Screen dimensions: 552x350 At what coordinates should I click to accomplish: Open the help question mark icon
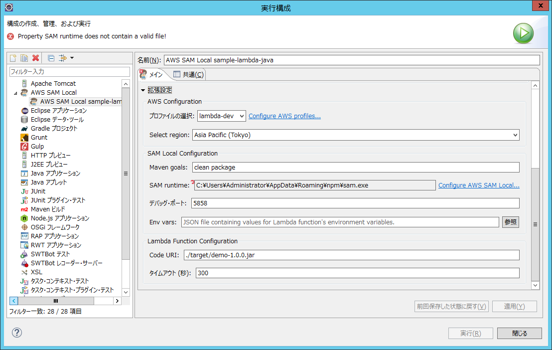pyautogui.click(x=17, y=333)
